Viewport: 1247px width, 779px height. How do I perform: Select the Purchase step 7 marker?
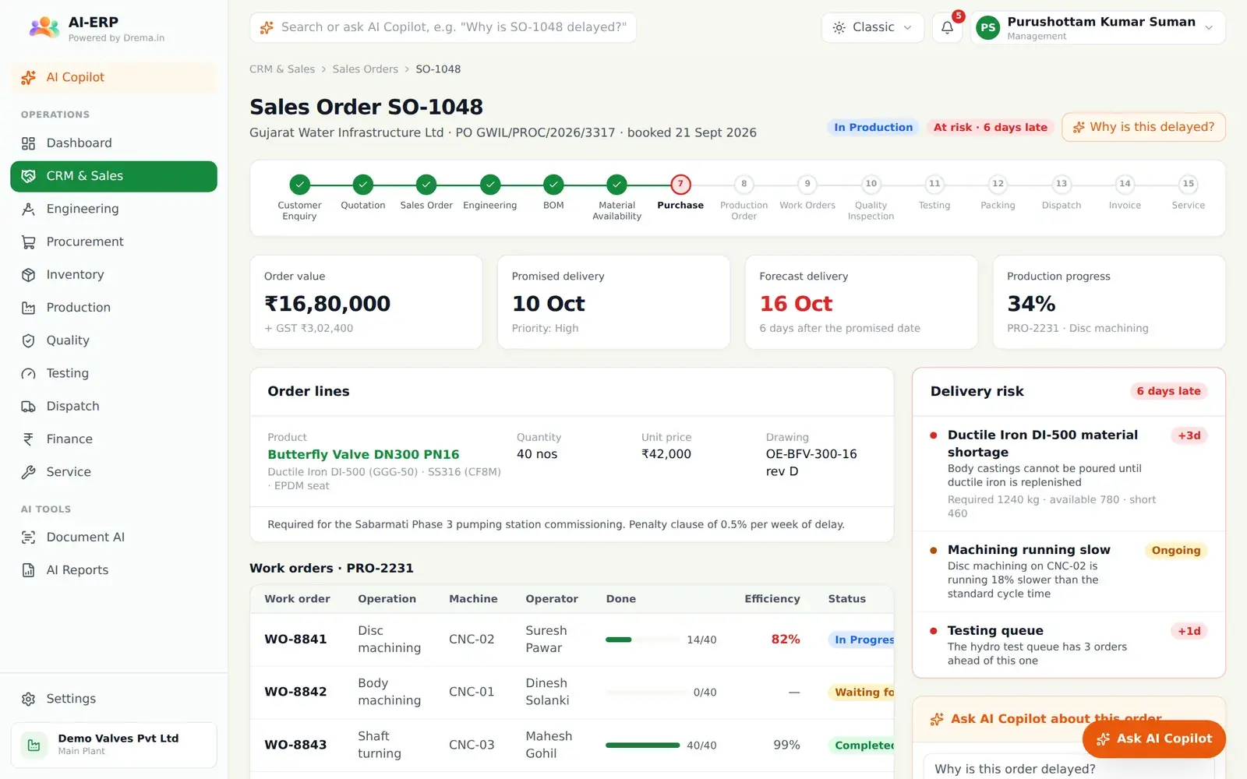coord(680,185)
